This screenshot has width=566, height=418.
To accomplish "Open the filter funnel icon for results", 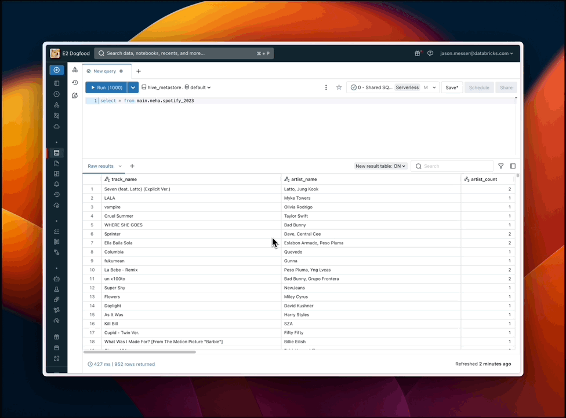I will pos(501,166).
